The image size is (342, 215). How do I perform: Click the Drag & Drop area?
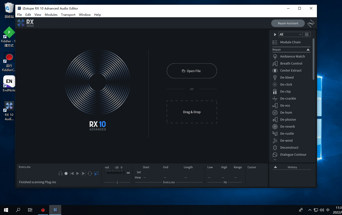[192, 112]
